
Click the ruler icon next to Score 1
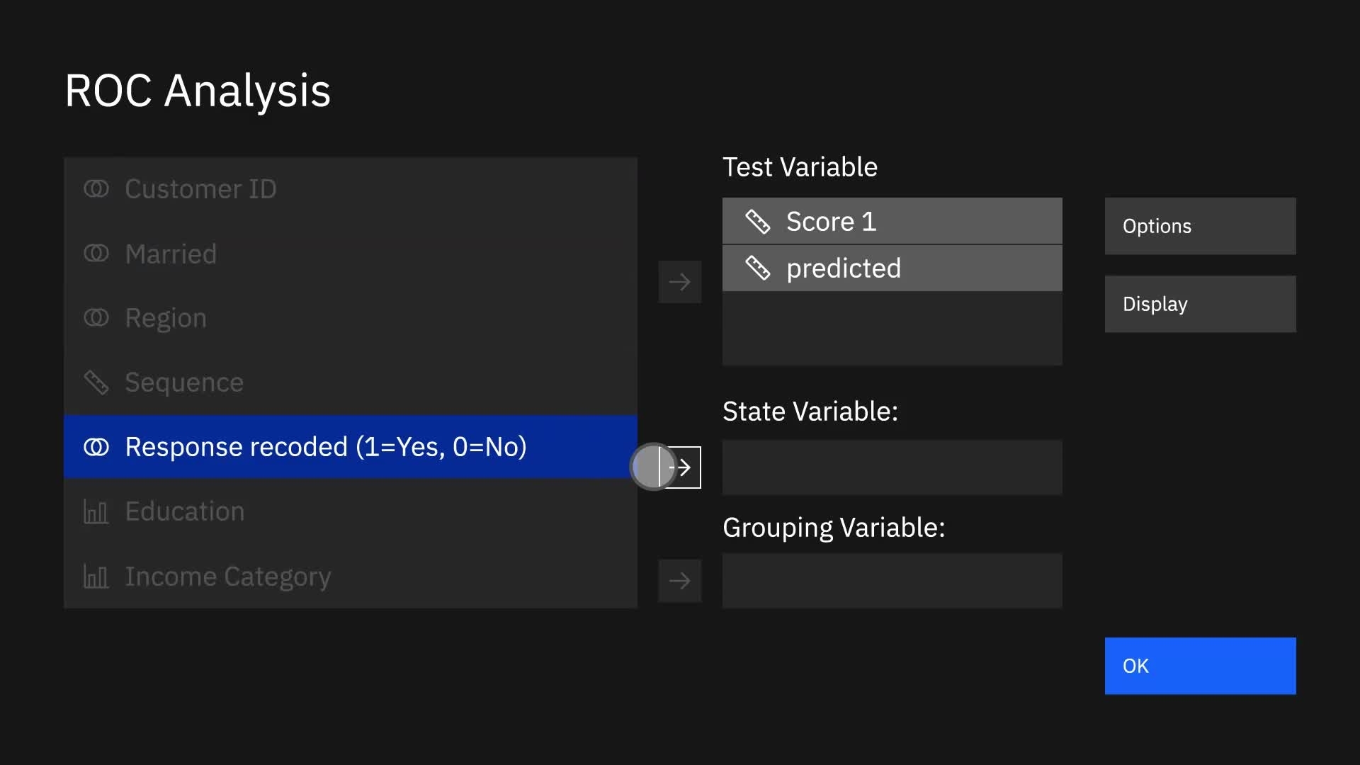tap(757, 222)
